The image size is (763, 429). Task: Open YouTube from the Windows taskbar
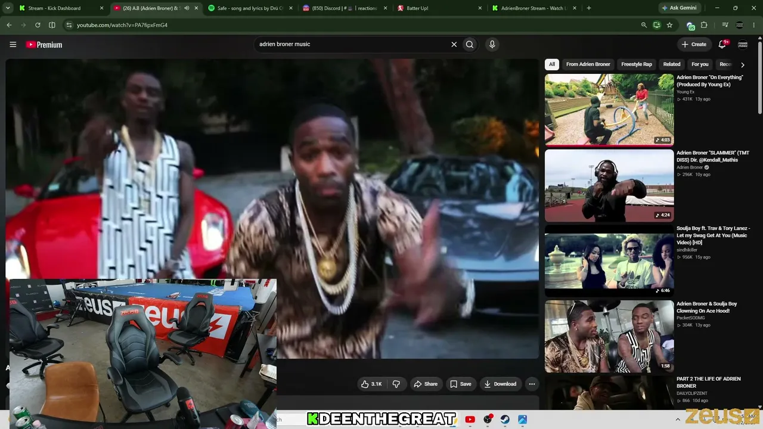tap(470, 419)
